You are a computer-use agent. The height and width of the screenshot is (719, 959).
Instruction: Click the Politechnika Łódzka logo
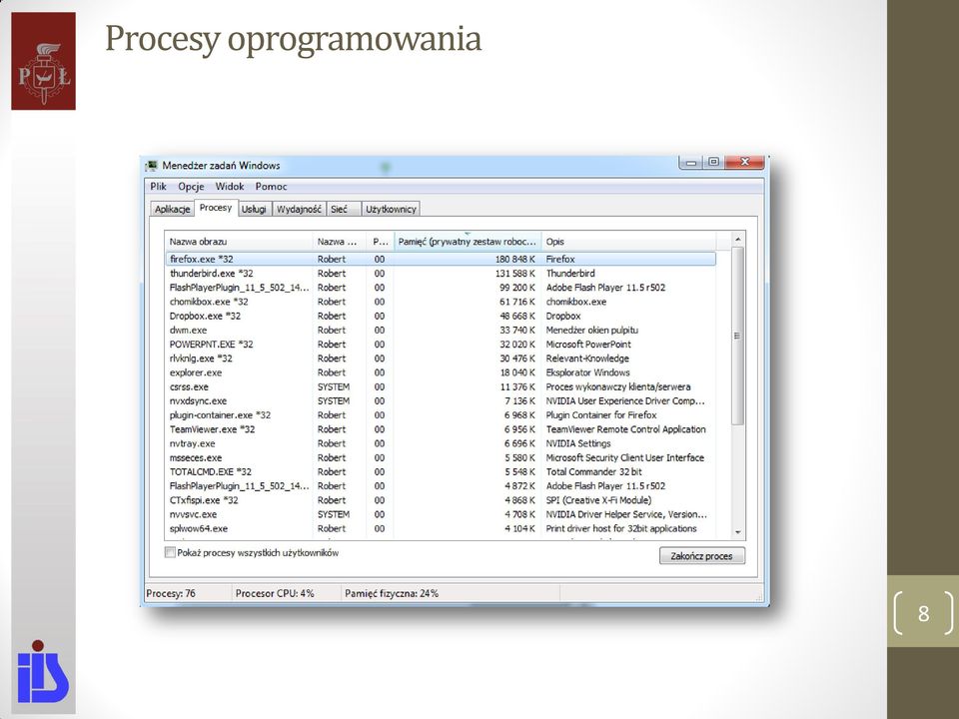43,61
